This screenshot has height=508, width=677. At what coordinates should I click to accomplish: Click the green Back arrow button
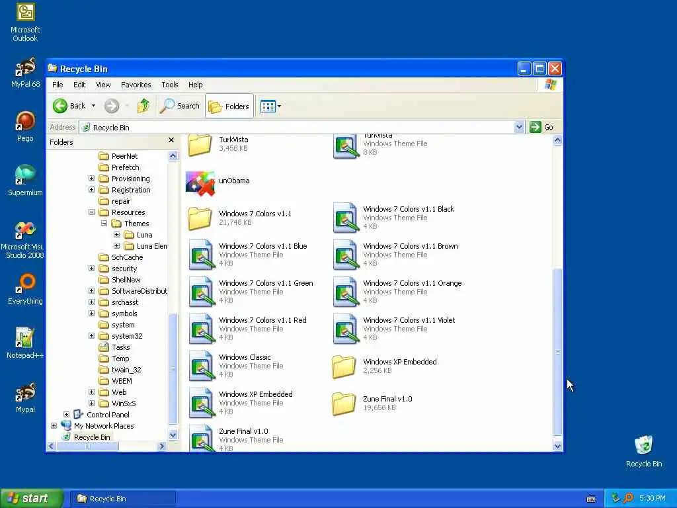click(x=69, y=106)
